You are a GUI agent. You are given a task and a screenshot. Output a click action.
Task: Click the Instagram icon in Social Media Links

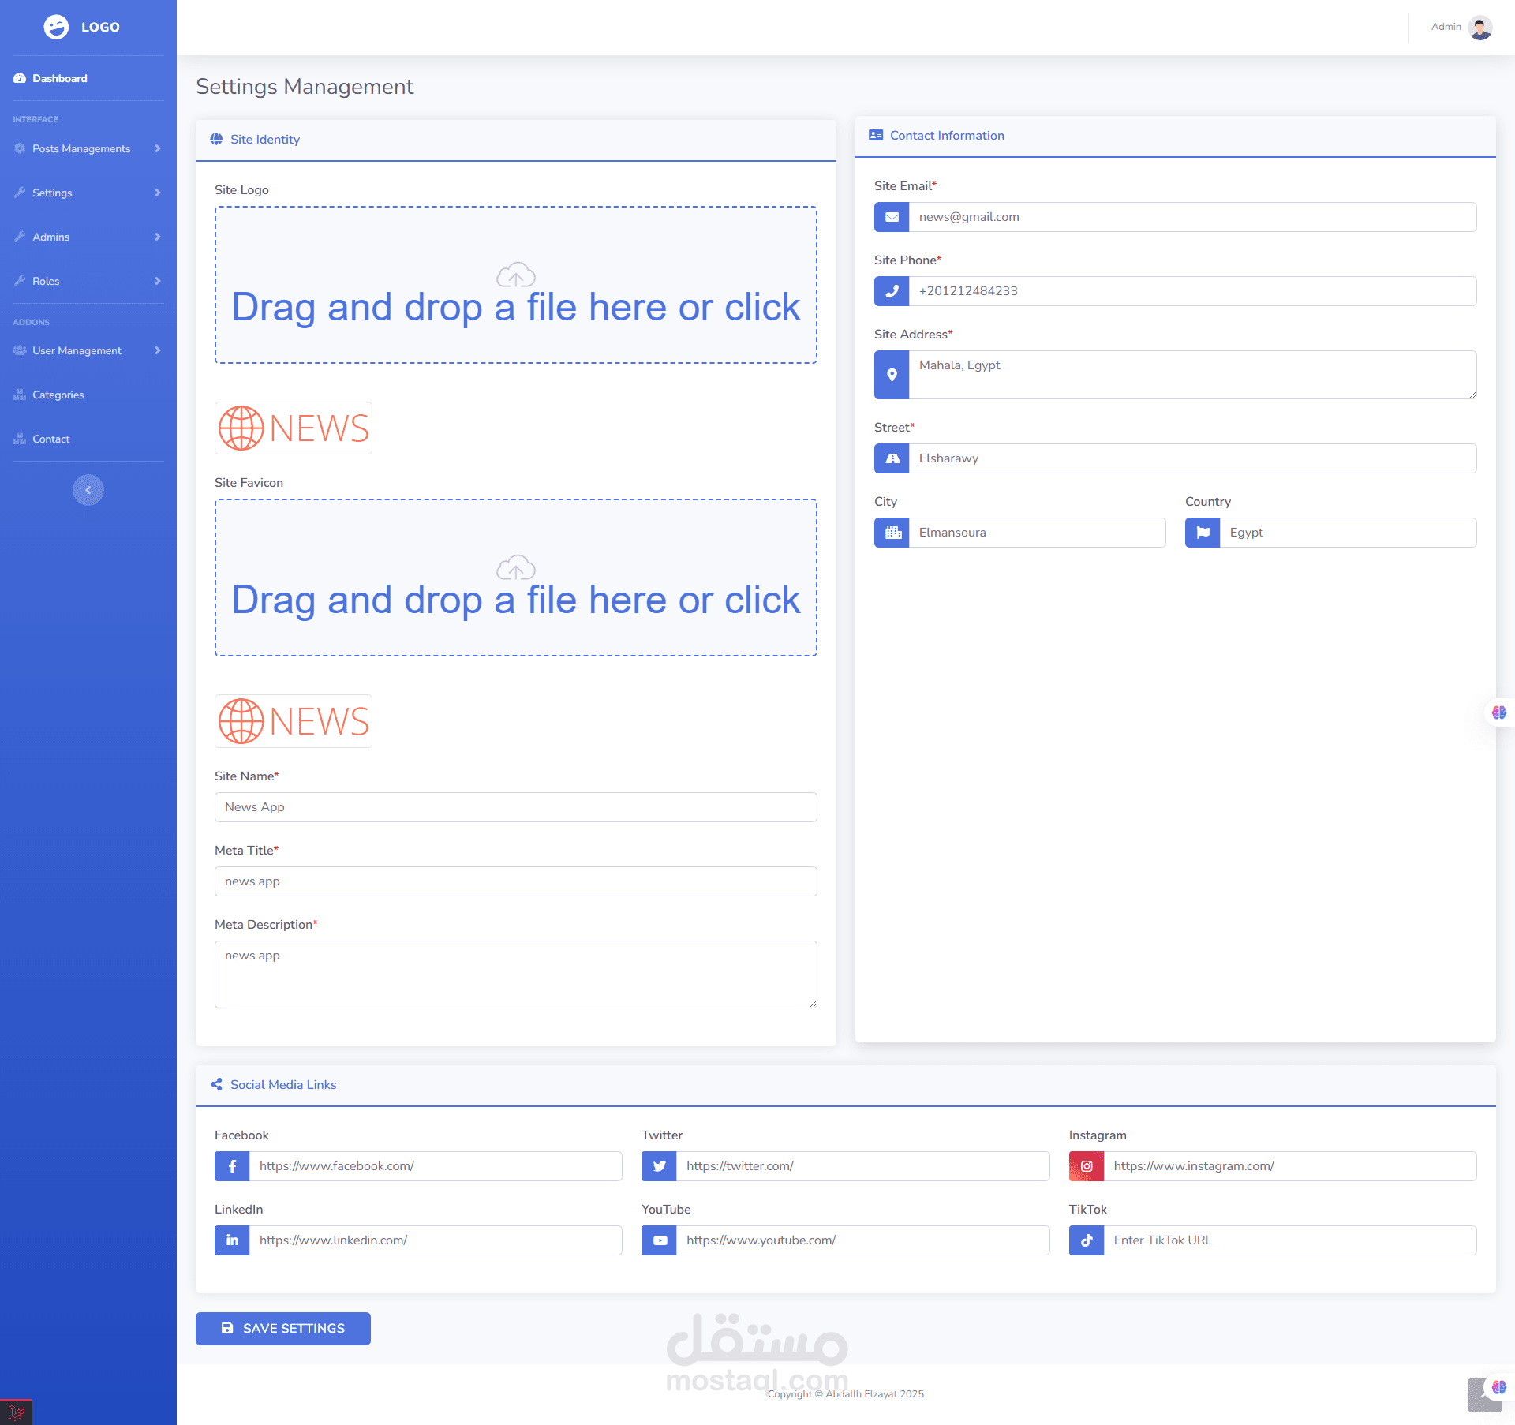click(1087, 1166)
